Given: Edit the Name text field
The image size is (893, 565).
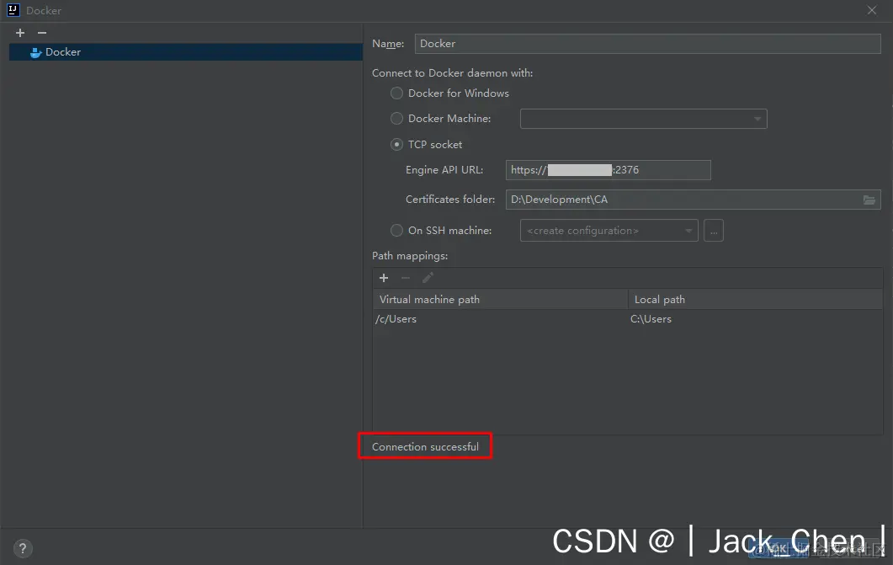Looking at the screenshot, I should coord(647,44).
